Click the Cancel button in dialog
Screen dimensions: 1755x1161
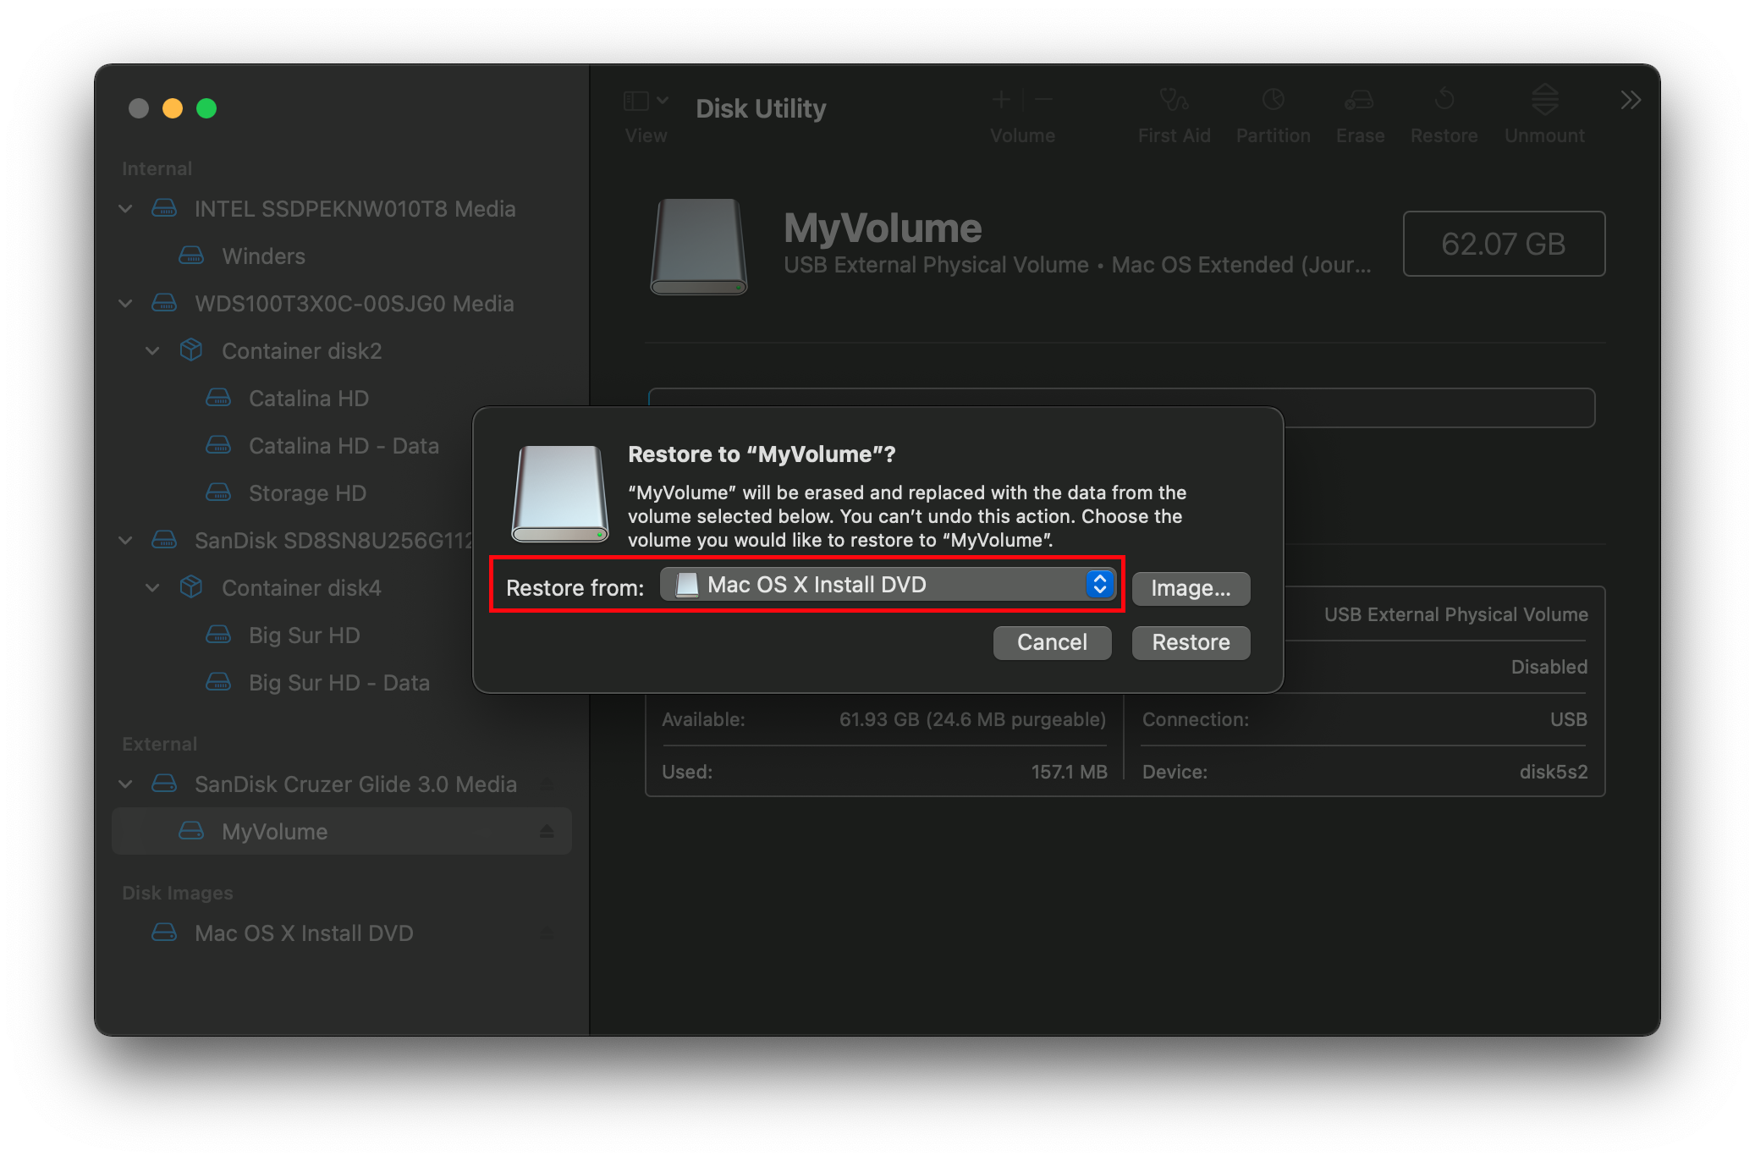(1052, 641)
